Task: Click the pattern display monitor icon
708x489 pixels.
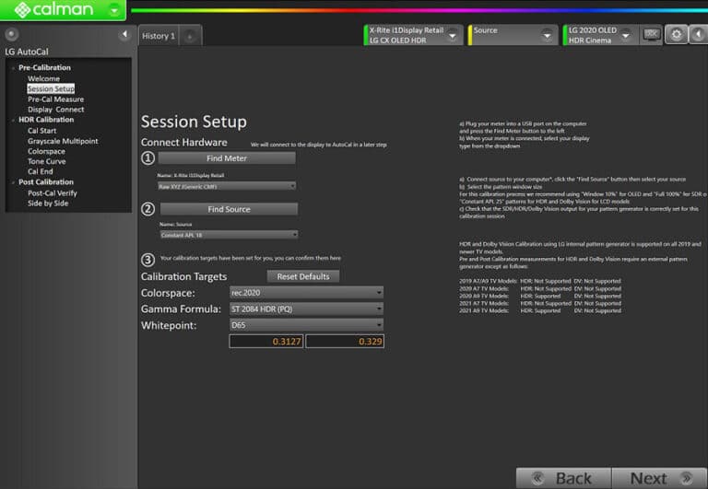Action: coord(651,34)
